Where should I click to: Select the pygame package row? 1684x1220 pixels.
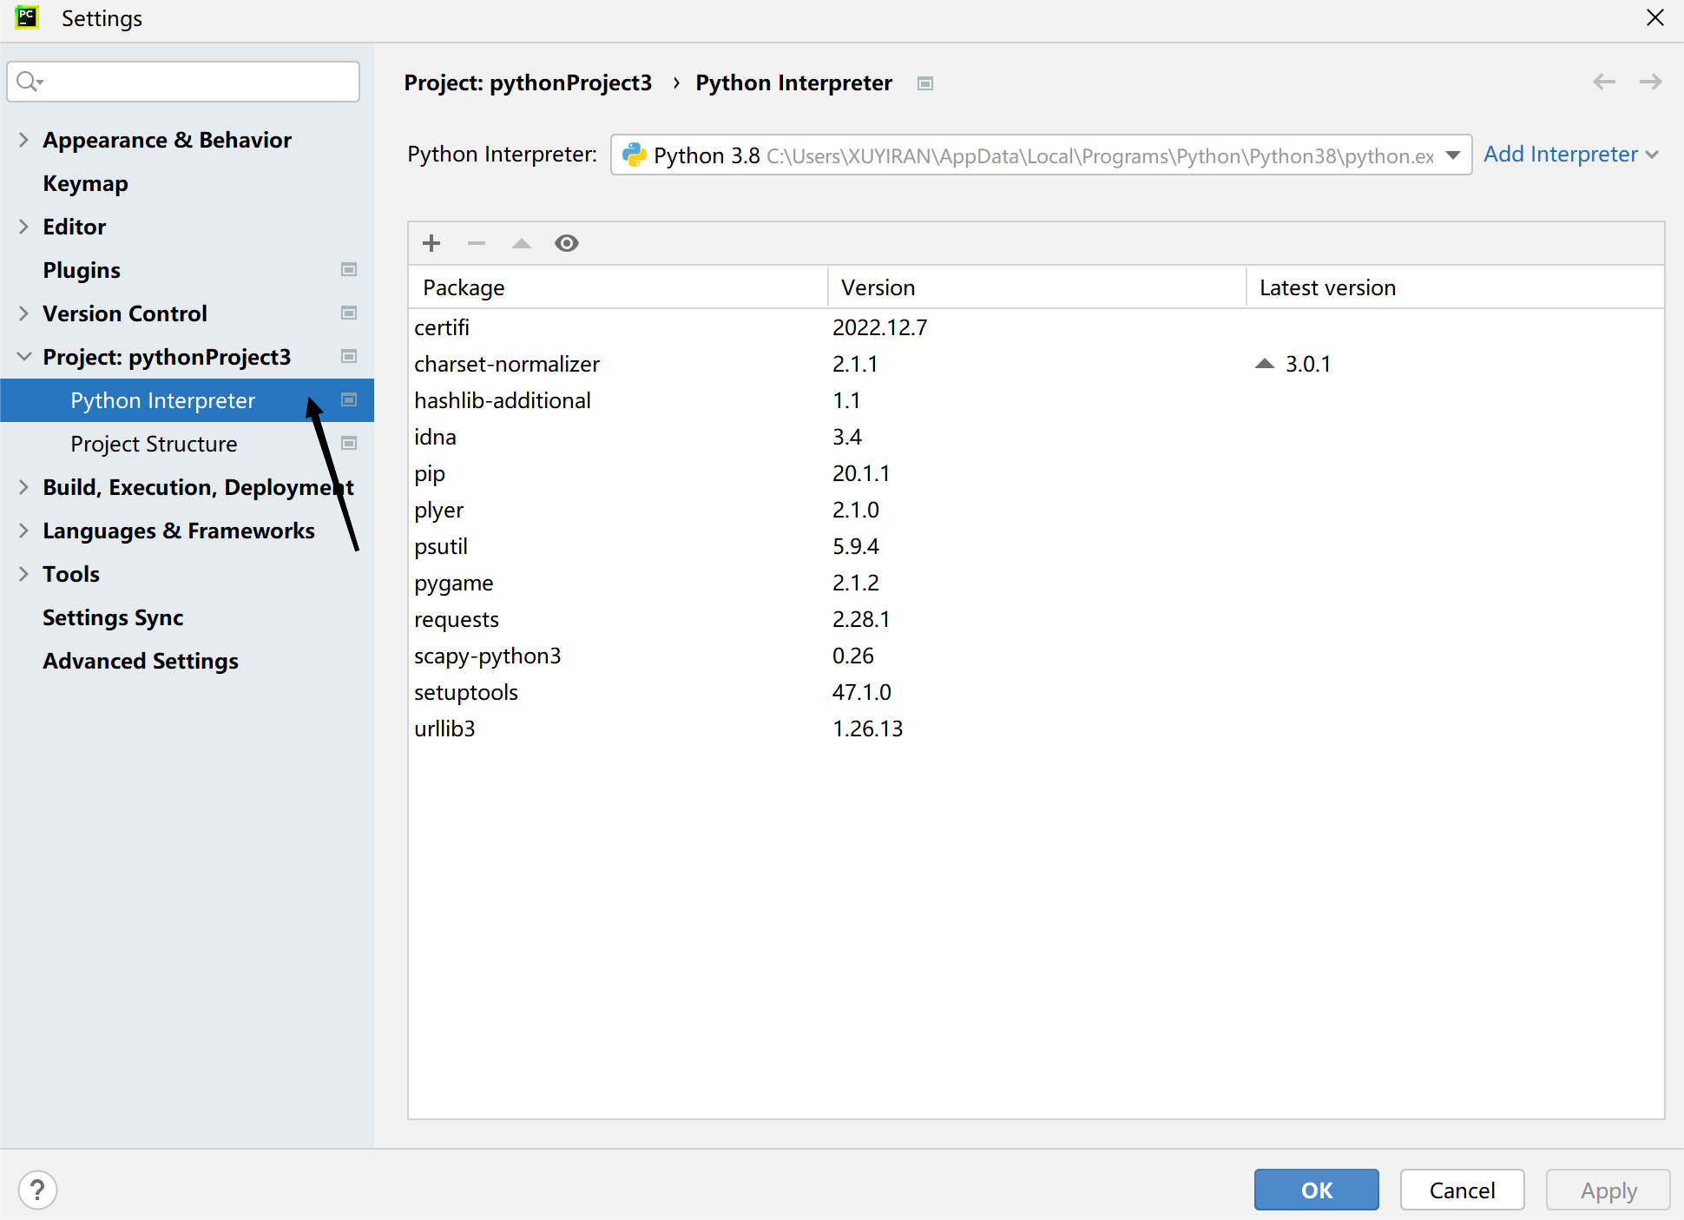tap(1036, 583)
